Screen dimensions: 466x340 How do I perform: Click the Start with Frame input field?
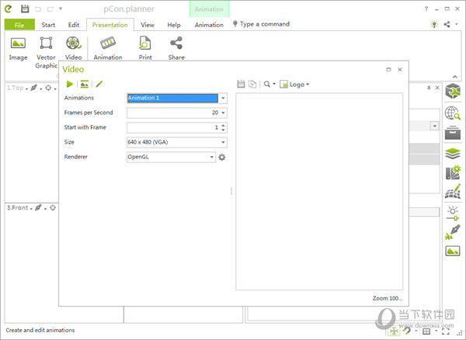point(173,127)
